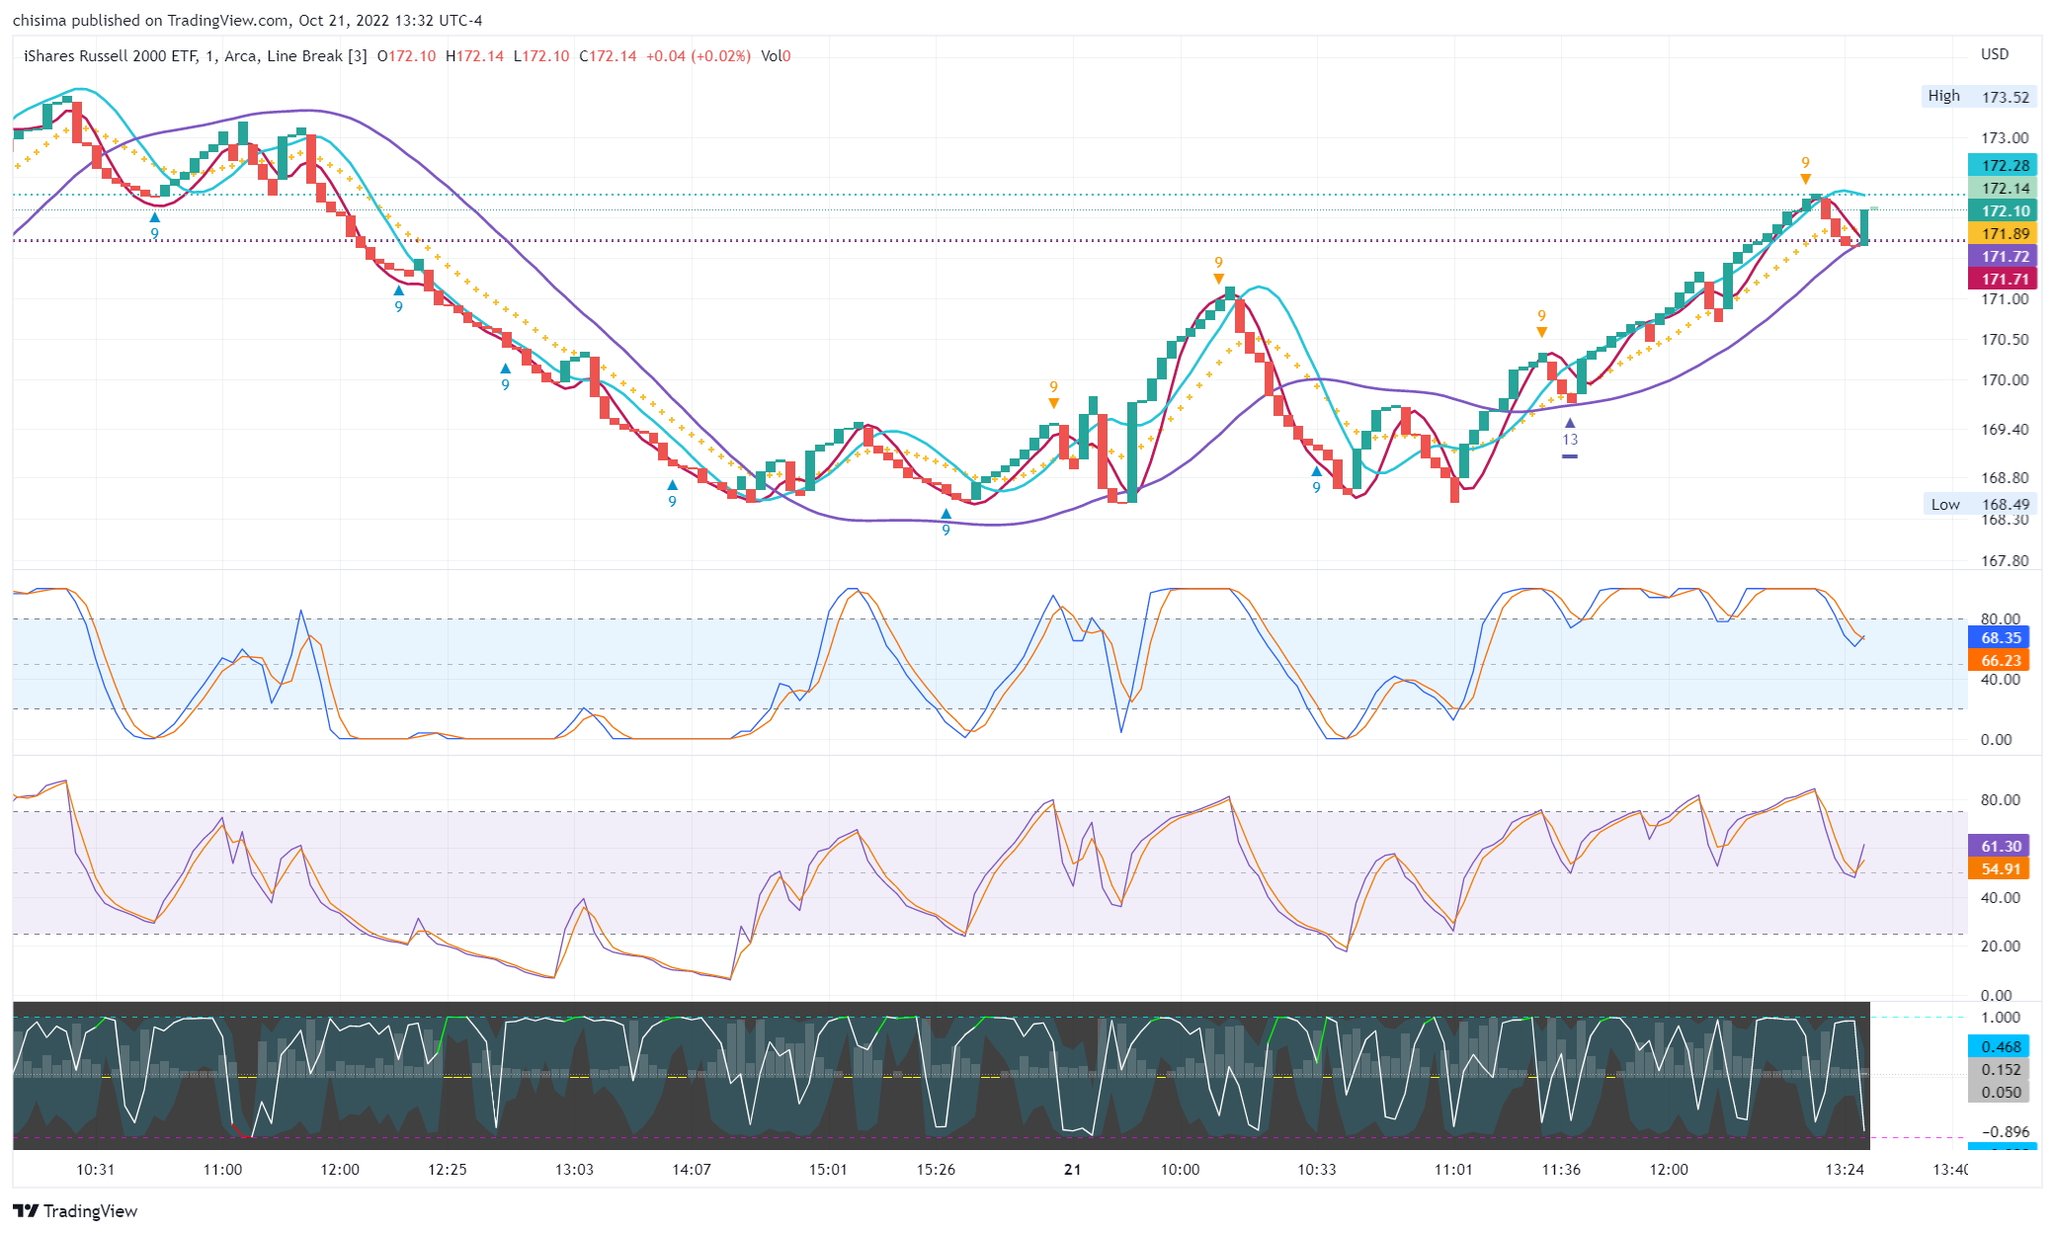Click the Low 168.49 price tag
2055x1234 pixels.
click(x=1981, y=504)
